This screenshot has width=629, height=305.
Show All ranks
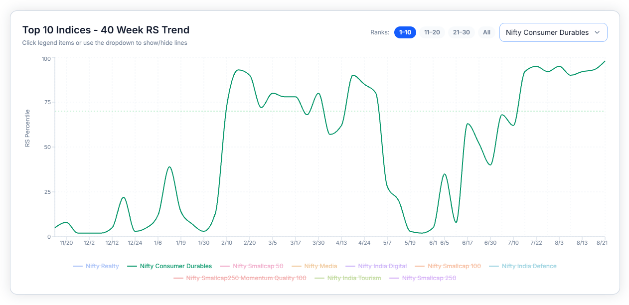(486, 32)
